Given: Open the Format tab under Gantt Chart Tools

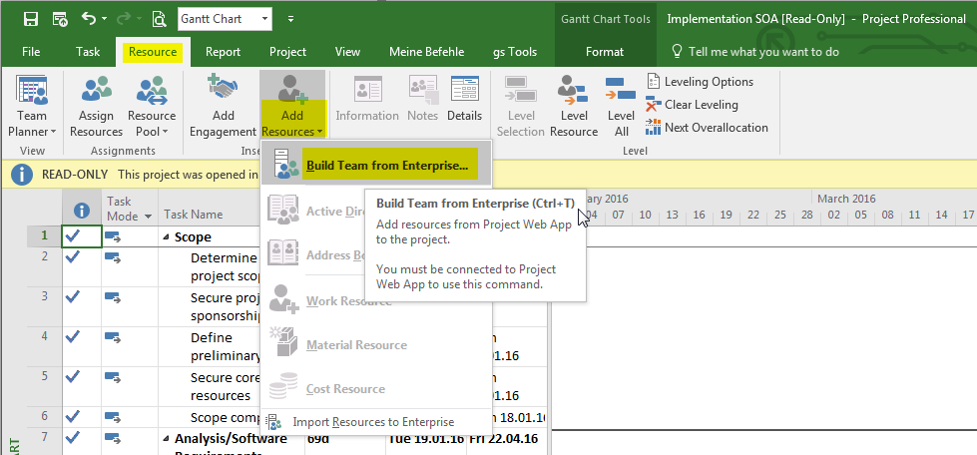Looking at the screenshot, I should 605,52.
